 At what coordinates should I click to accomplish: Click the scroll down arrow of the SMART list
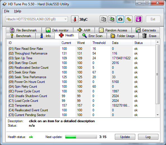pos(158,115)
